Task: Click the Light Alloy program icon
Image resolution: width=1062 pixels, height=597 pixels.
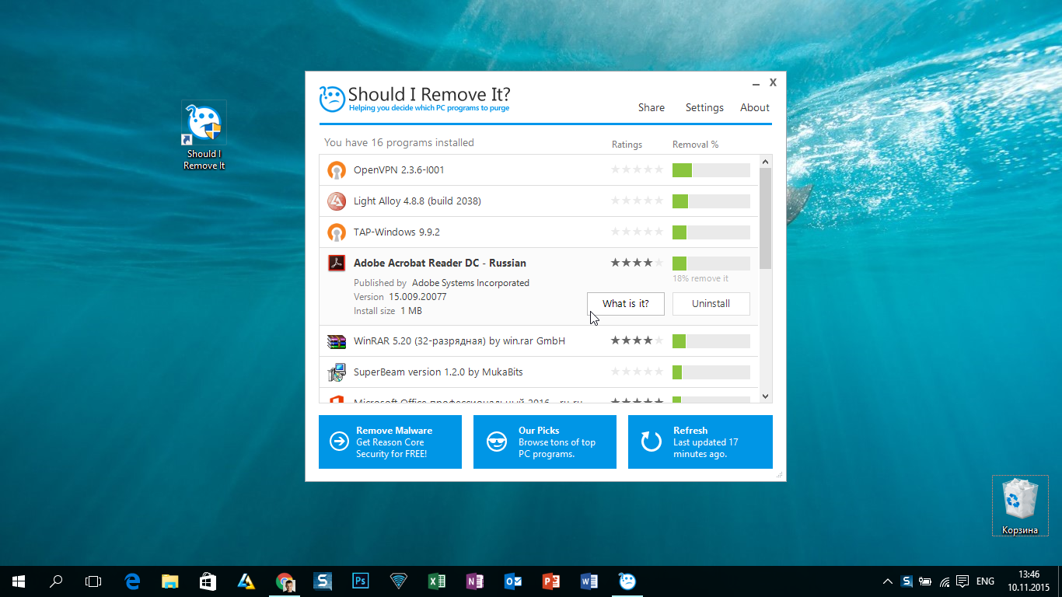Action: pos(336,201)
